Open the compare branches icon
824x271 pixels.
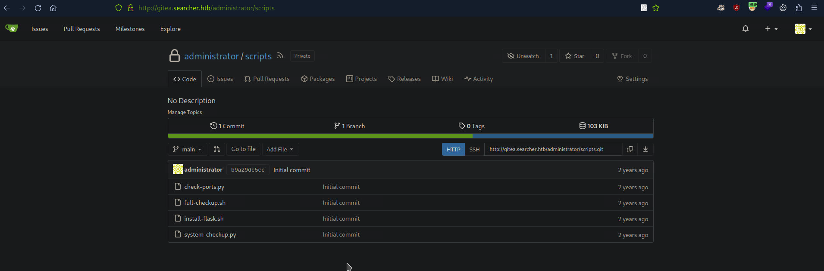[217, 149]
